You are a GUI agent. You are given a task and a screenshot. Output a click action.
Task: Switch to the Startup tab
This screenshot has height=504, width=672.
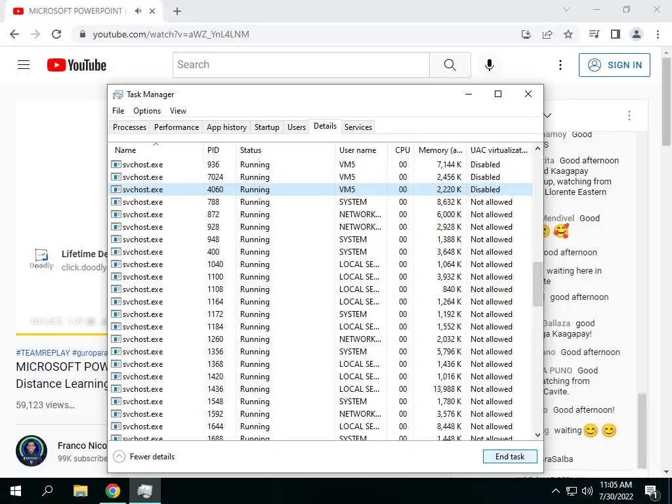click(x=266, y=127)
